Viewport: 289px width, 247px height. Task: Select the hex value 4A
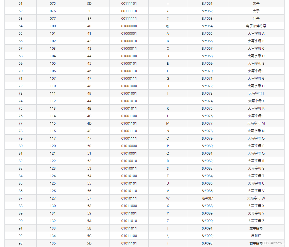pos(89,101)
